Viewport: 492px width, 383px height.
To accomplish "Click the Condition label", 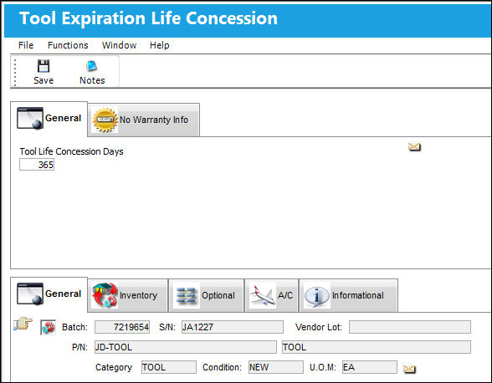I will click(x=223, y=367).
